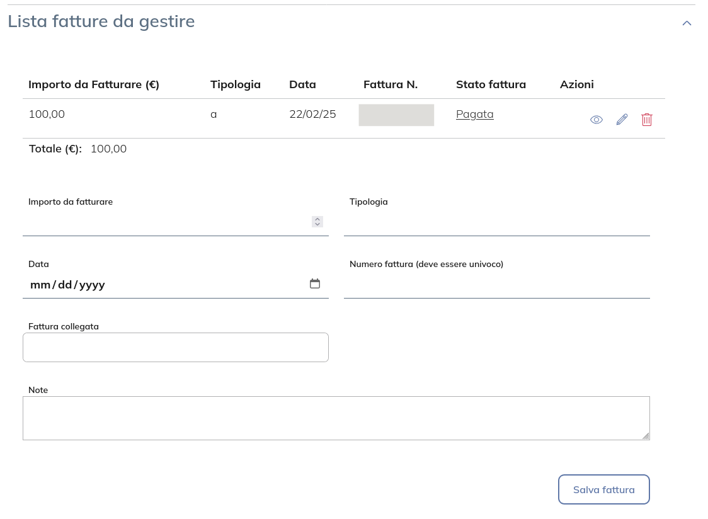Click the trash bin icon in the Azioni column
The image size is (708, 519).
pos(647,119)
